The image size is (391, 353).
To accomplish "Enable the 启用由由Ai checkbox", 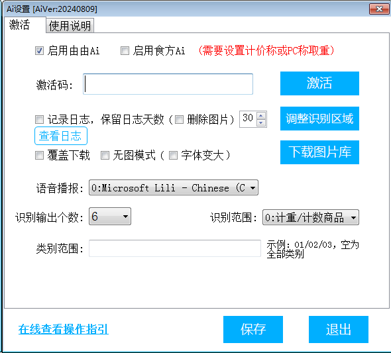I will [x=39, y=51].
